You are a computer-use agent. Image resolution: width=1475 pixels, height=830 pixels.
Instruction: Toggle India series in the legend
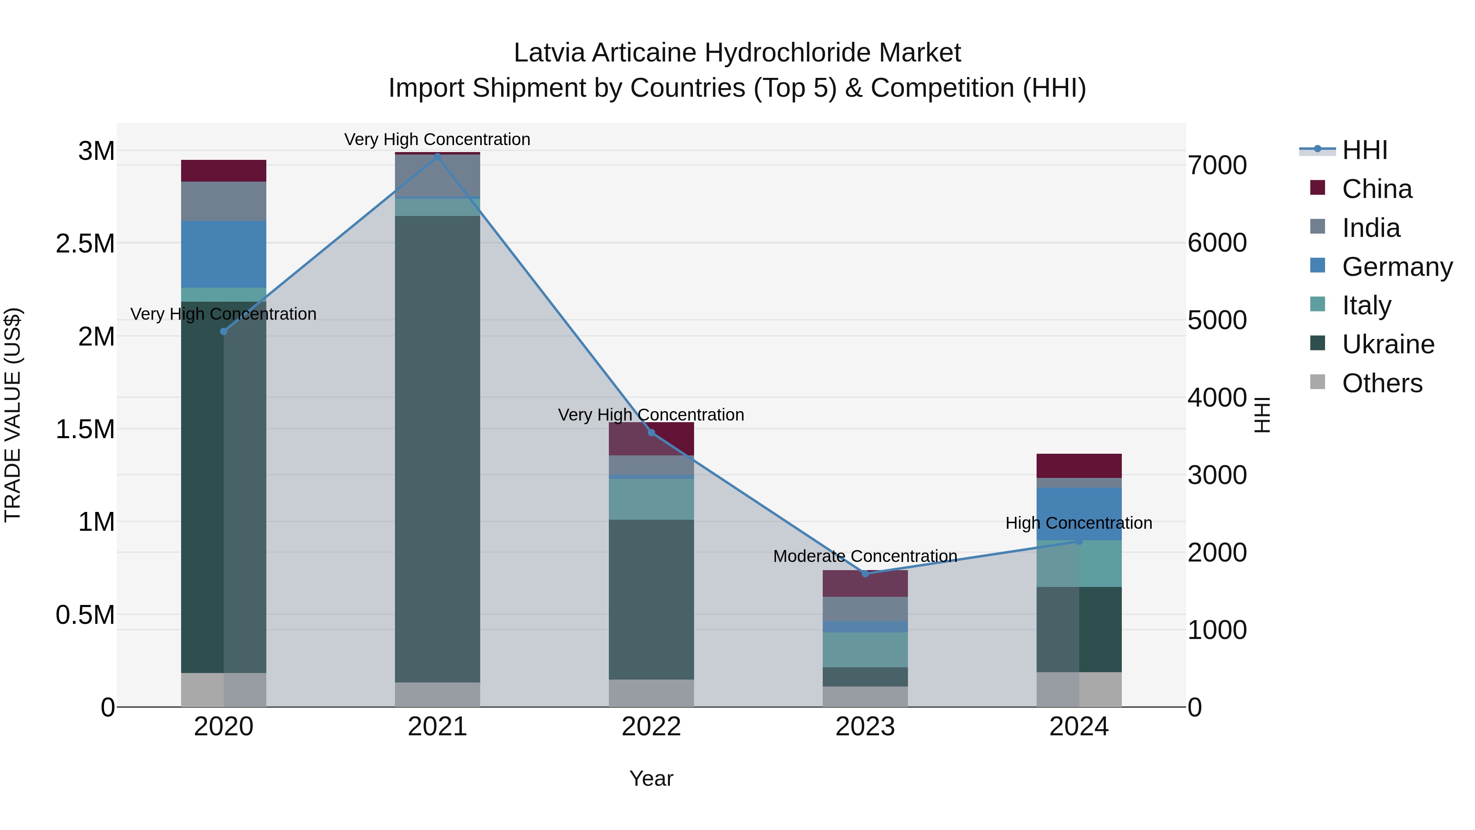pyautogui.click(x=1355, y=227)
